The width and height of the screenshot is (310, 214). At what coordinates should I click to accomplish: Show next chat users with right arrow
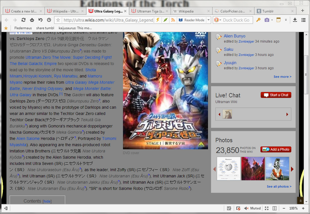(x=287, y=115)
